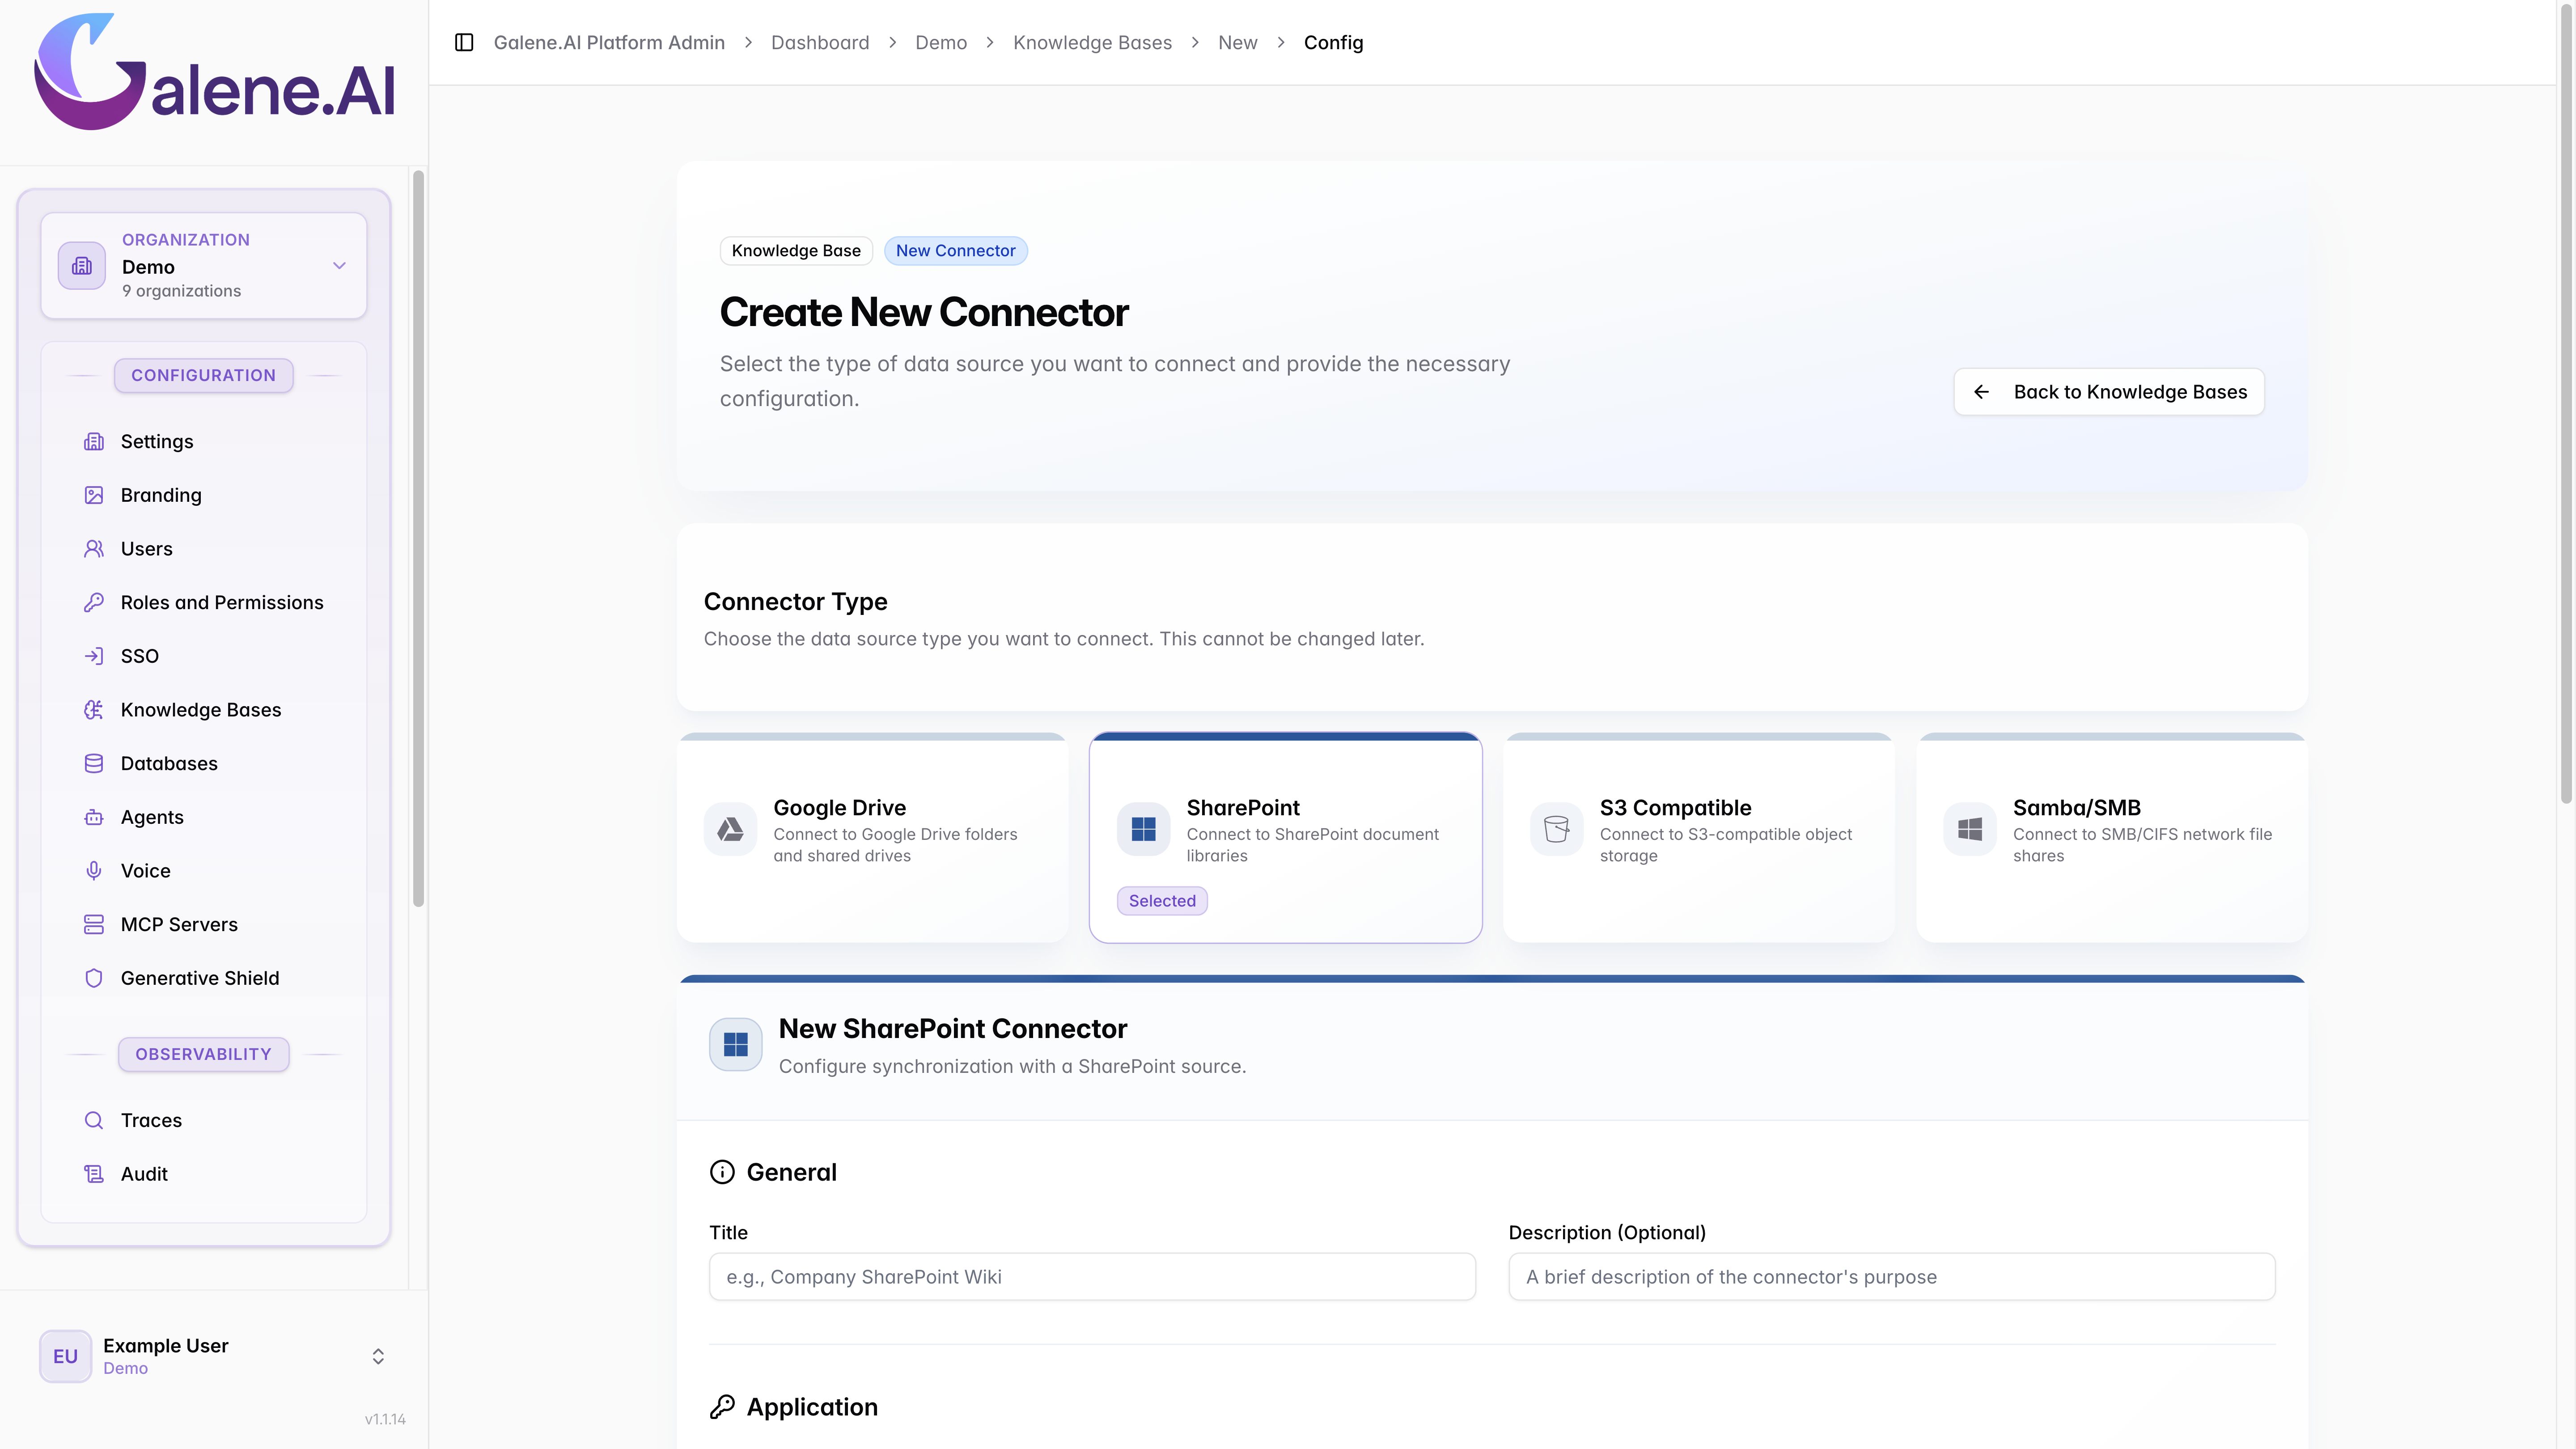Click the Audit scroll icon
The image size is (2576, 1449).
point(94,1174)
